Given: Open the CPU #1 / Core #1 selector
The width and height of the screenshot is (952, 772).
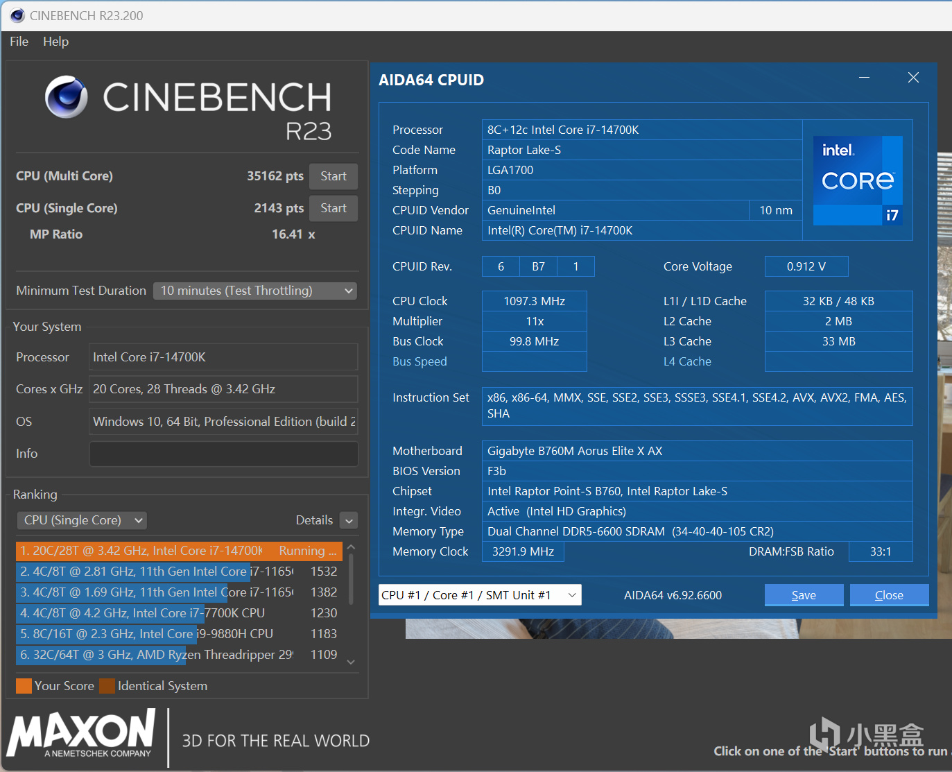Looking at the screenshot, I should pos(480,595).
